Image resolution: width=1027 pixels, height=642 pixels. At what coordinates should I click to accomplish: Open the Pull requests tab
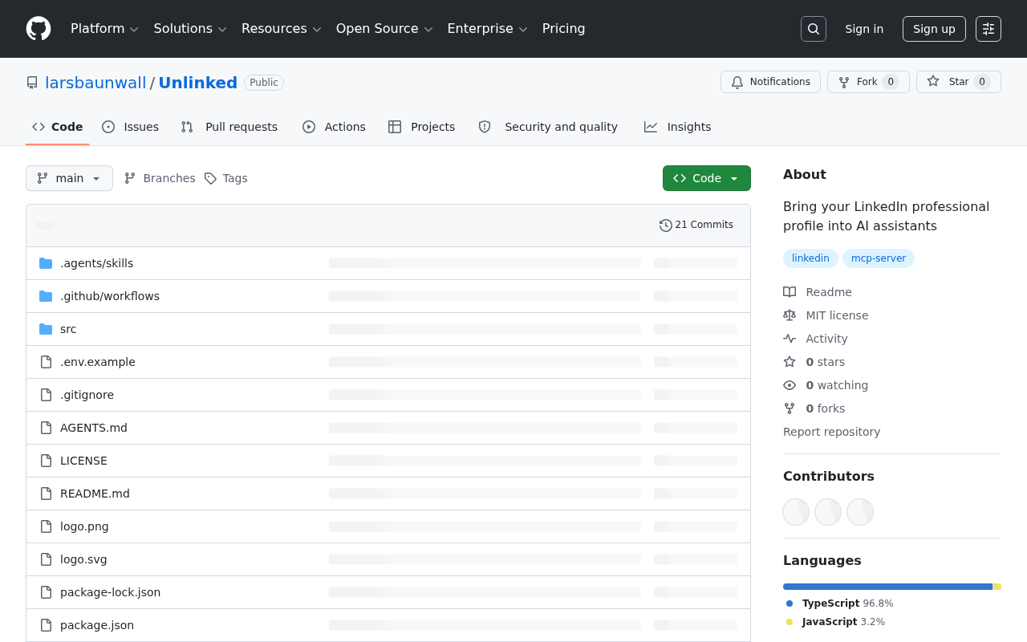click(x=229, y=127)
